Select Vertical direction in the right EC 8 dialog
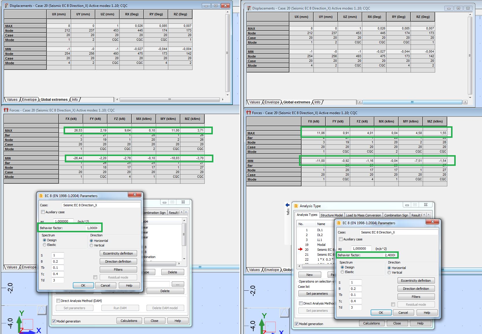482x334 pixels. (x=389, y=272)
